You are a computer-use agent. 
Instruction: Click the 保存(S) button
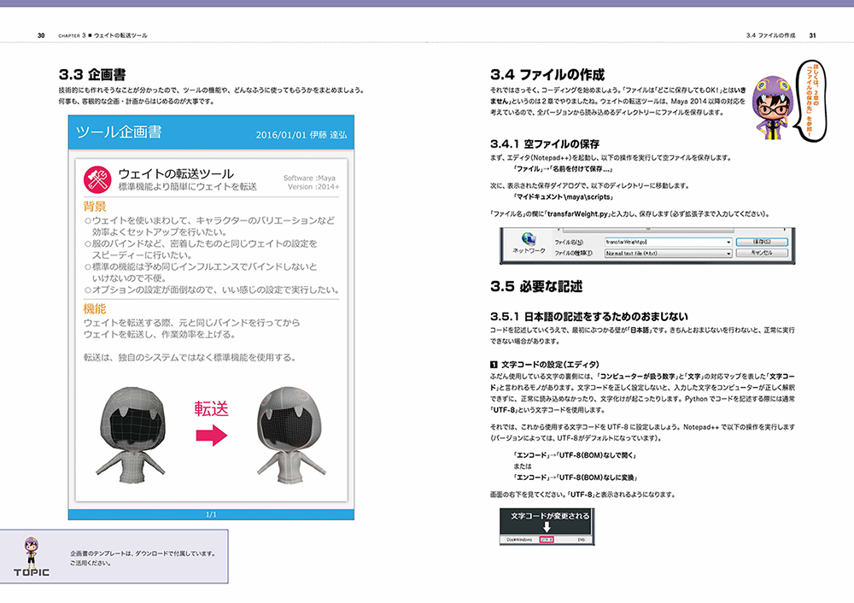click(762, 242)
